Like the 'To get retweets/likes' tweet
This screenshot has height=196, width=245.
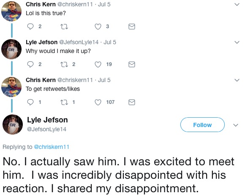tap(98, 102)
